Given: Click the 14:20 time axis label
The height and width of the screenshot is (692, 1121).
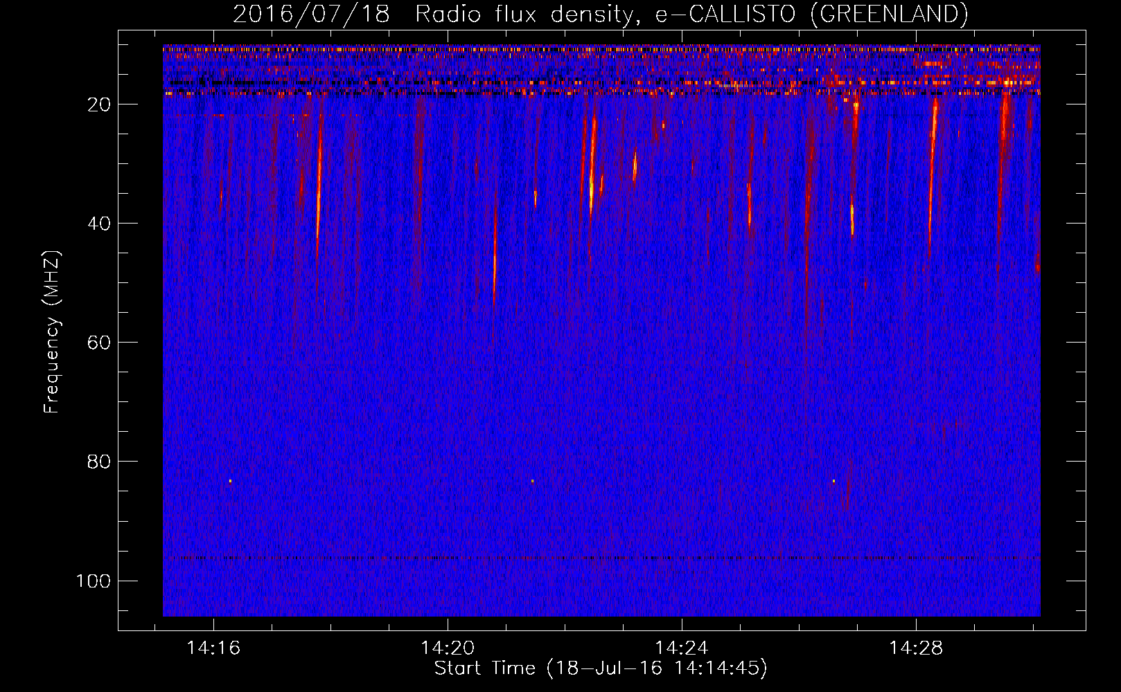Looking at the screenshot, I should click(x=448, y=648).
